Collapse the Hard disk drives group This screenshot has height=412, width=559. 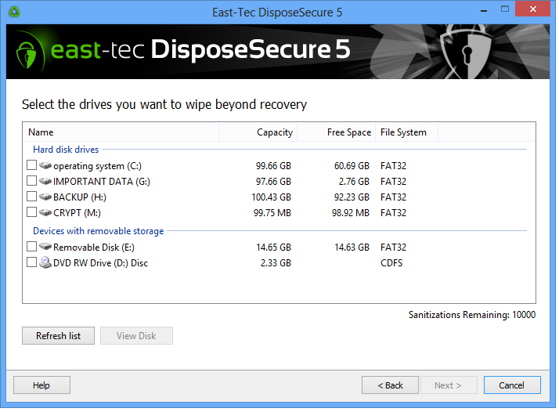click(x=66, y=150)
